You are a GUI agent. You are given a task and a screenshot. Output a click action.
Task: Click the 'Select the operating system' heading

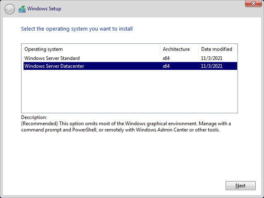pyautogui.click(x=77, y=29)
